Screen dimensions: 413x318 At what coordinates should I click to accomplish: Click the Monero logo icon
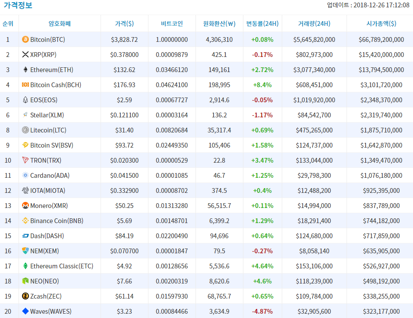point(25,205)
